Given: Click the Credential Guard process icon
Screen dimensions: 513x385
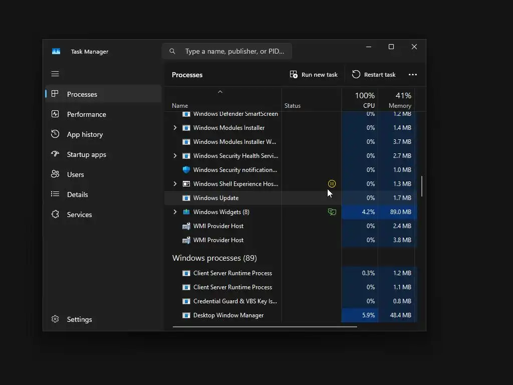Looking at the screenshot, I should 186,301.
